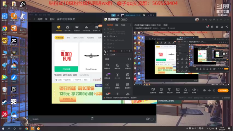Viewport: 233px width, 131px height.
Task: Toggle preview eye icon beside settings gear
Action: pos(209,91)
